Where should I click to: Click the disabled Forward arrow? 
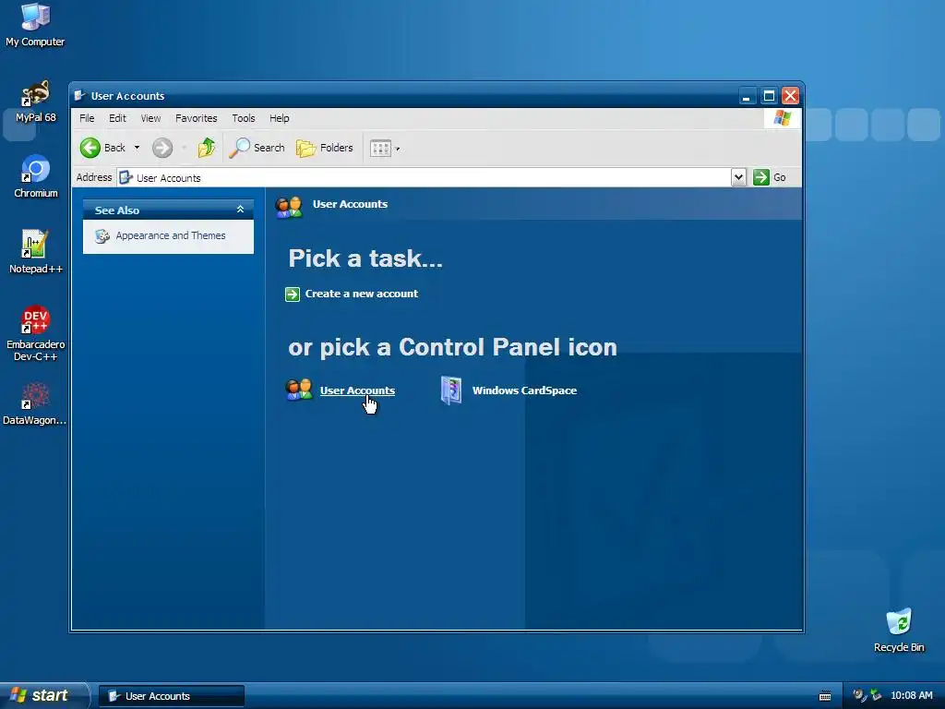tap(162, 148)
